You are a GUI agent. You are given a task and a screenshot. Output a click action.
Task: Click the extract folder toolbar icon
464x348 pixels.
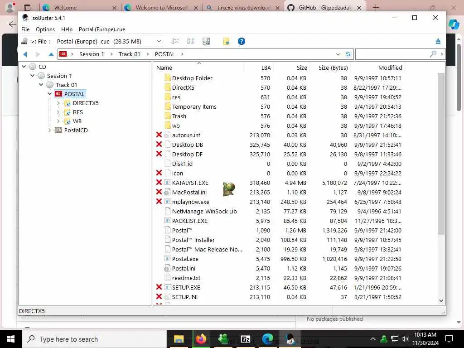[227, 41]
